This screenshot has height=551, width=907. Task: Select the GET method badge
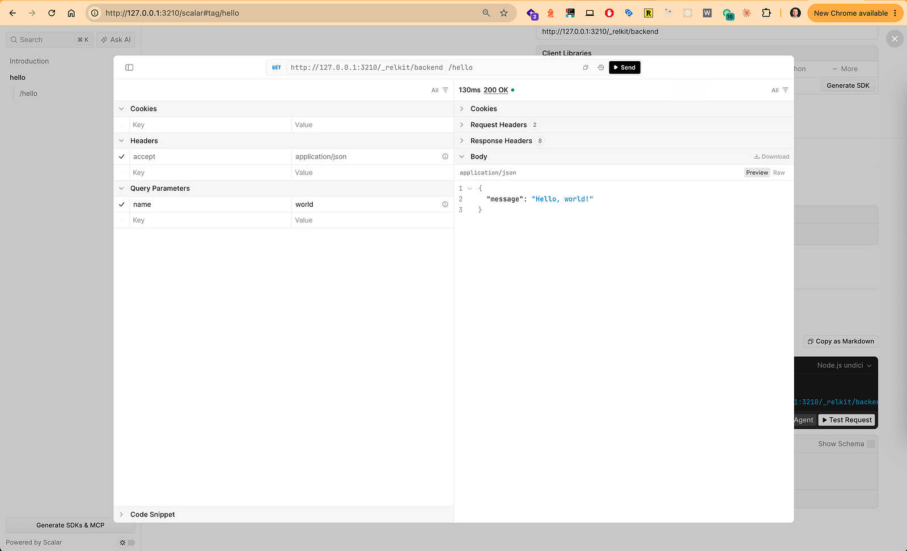[x=276, y=67]
